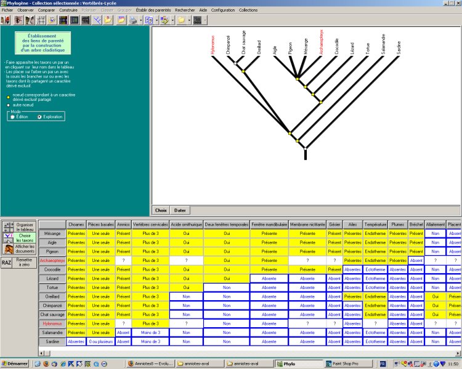Click the grid table icon in toolbar
The image size is (462, 369).
[x=40, y=20]
